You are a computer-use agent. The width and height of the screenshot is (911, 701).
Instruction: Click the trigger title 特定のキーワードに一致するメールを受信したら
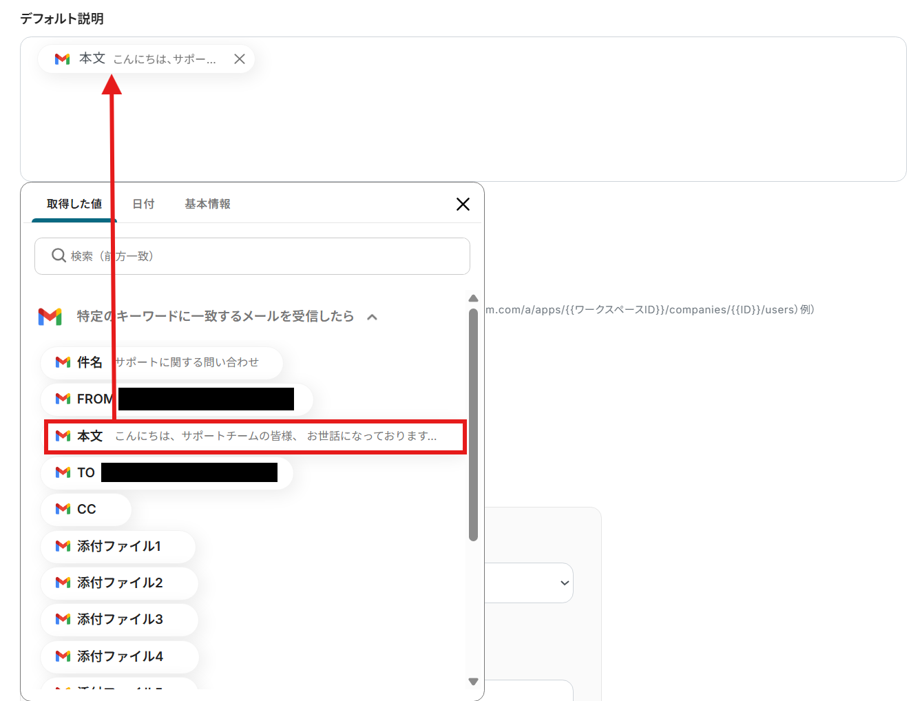point(216,317)
